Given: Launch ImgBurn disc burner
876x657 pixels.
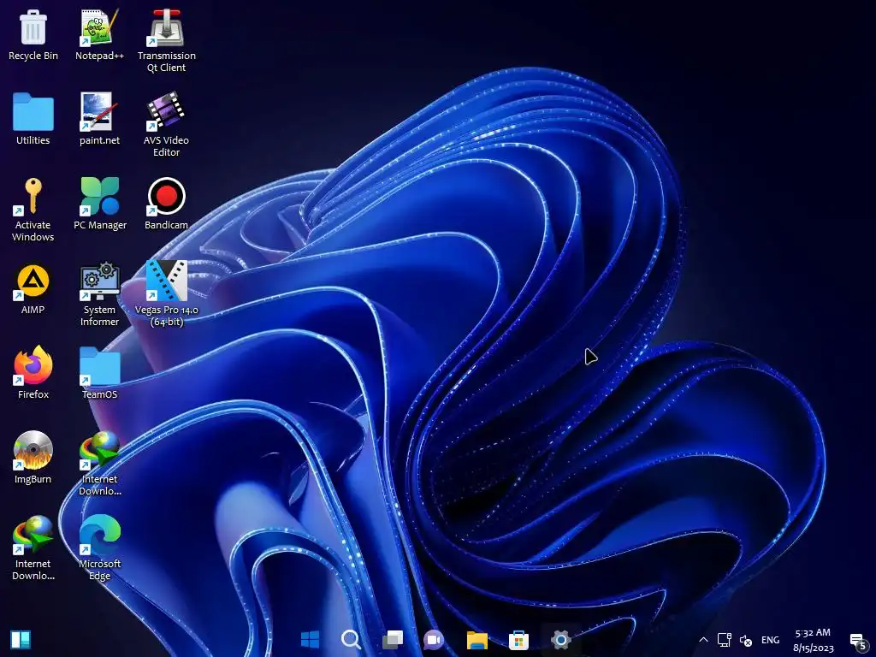Looking at the screenshot, I should (x=33, y=459).
